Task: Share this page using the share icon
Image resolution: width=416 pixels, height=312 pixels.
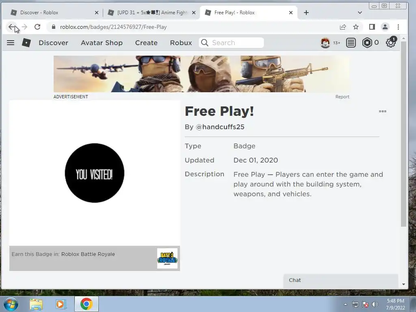Action: (343, 27)
